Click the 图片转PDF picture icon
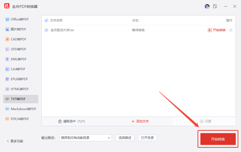This screenshot has height=152, width=241. coord(7,29)
